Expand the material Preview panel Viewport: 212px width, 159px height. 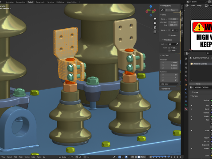click(x=191, y=92)
